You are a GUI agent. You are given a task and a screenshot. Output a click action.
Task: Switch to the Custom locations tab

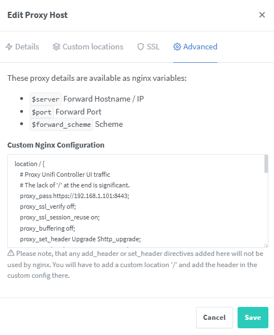(x=88, y=47)
